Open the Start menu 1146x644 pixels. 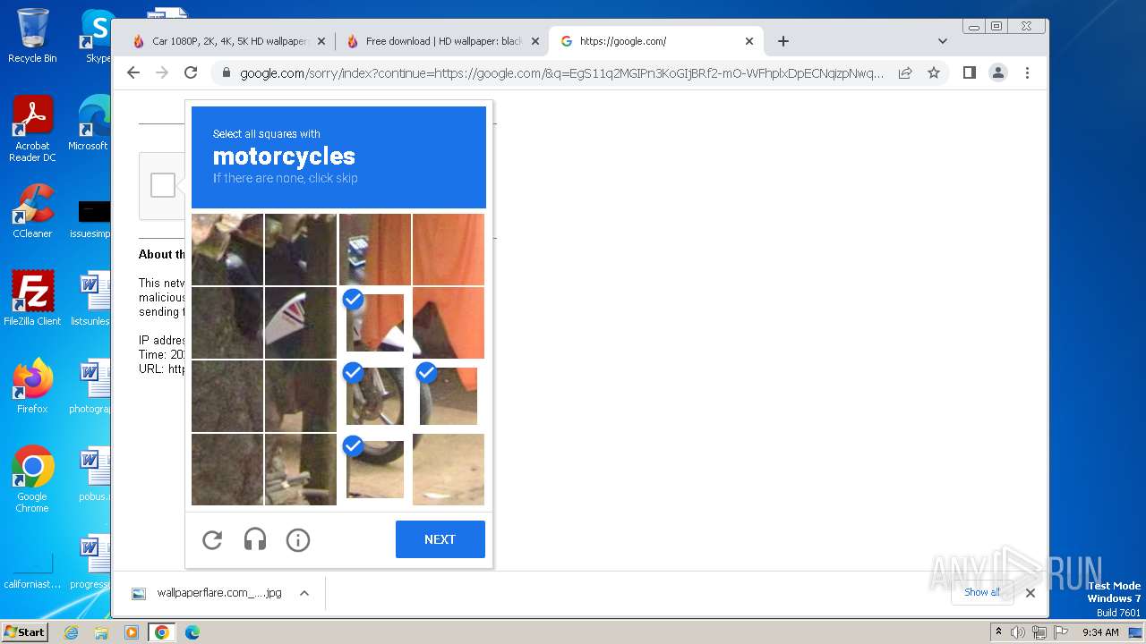[x=25, y=631]
